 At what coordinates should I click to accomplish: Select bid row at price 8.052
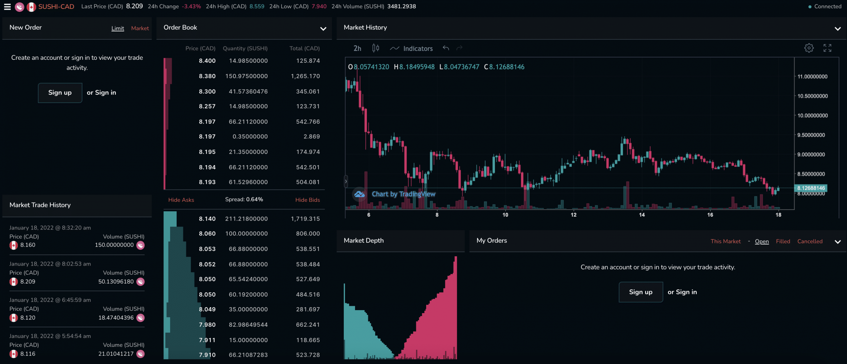[244, 264]
